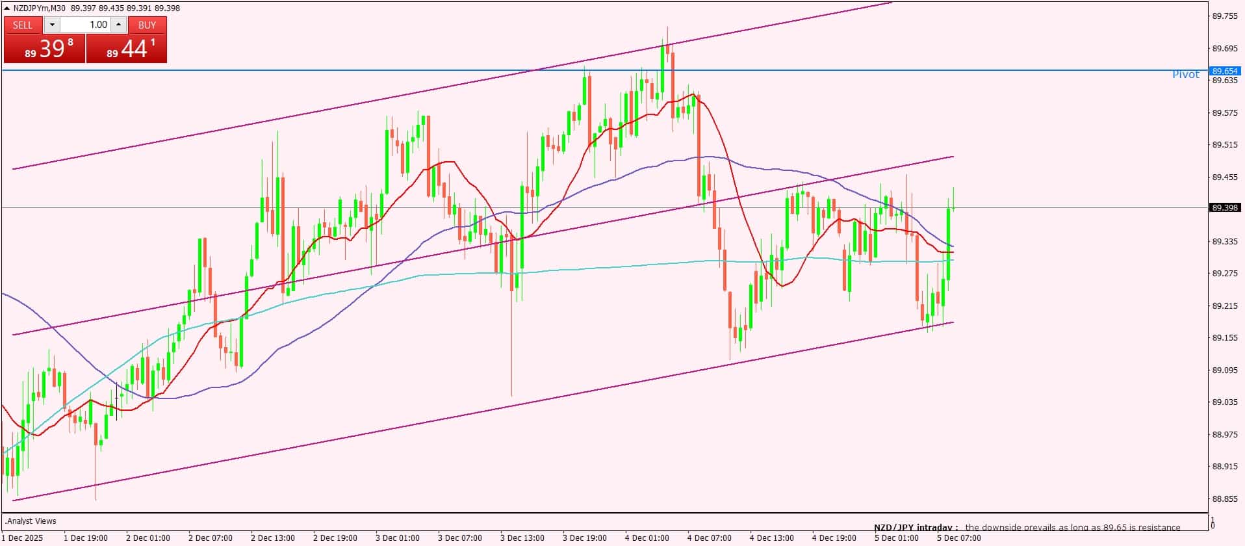Click the 89.335 price axis label
The width and height of the screenshot is (1245, 546).
[x=1224, y=242]
